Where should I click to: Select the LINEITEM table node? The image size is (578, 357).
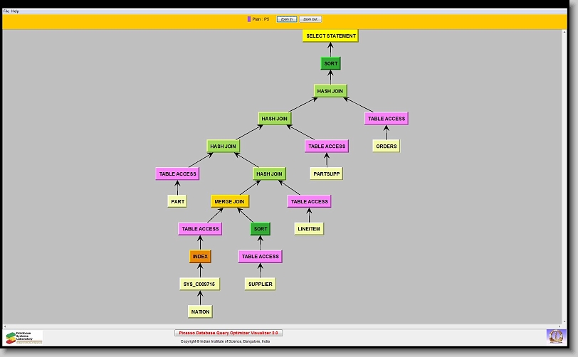309,228
